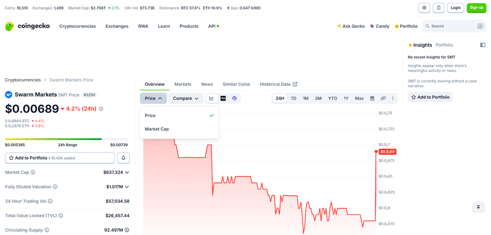Click the Swarm Markets coin logo
Screen dimensions: 491x235
tap(9, 94)
